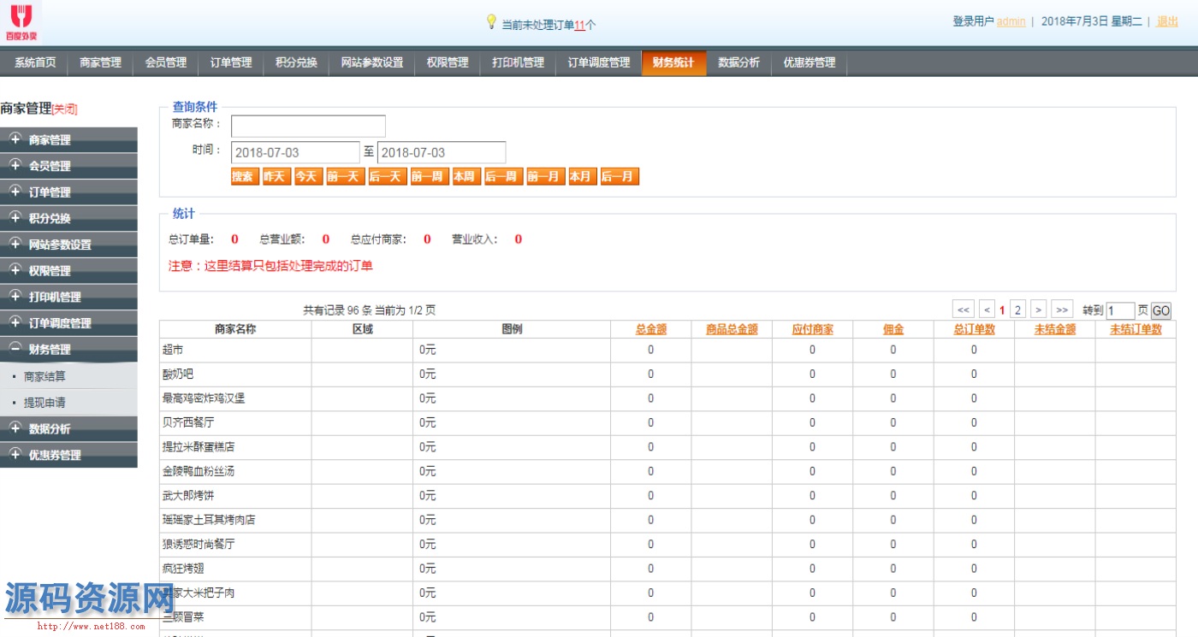
Task: Click the 前一月 button
Action: click(x=545, y=177)
